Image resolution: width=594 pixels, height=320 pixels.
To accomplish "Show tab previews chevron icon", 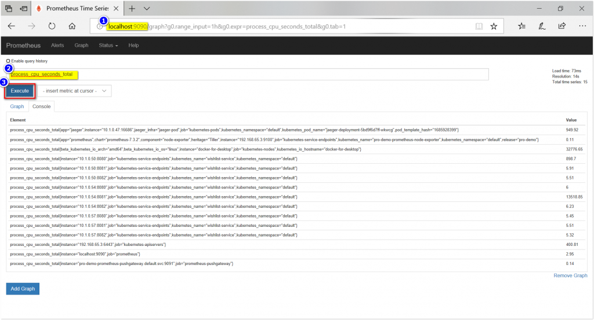I will click(x=147, y=8).
